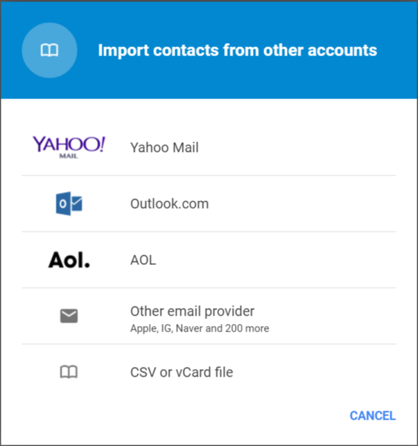Click the book icon beside CSV option

coord(69,372)
